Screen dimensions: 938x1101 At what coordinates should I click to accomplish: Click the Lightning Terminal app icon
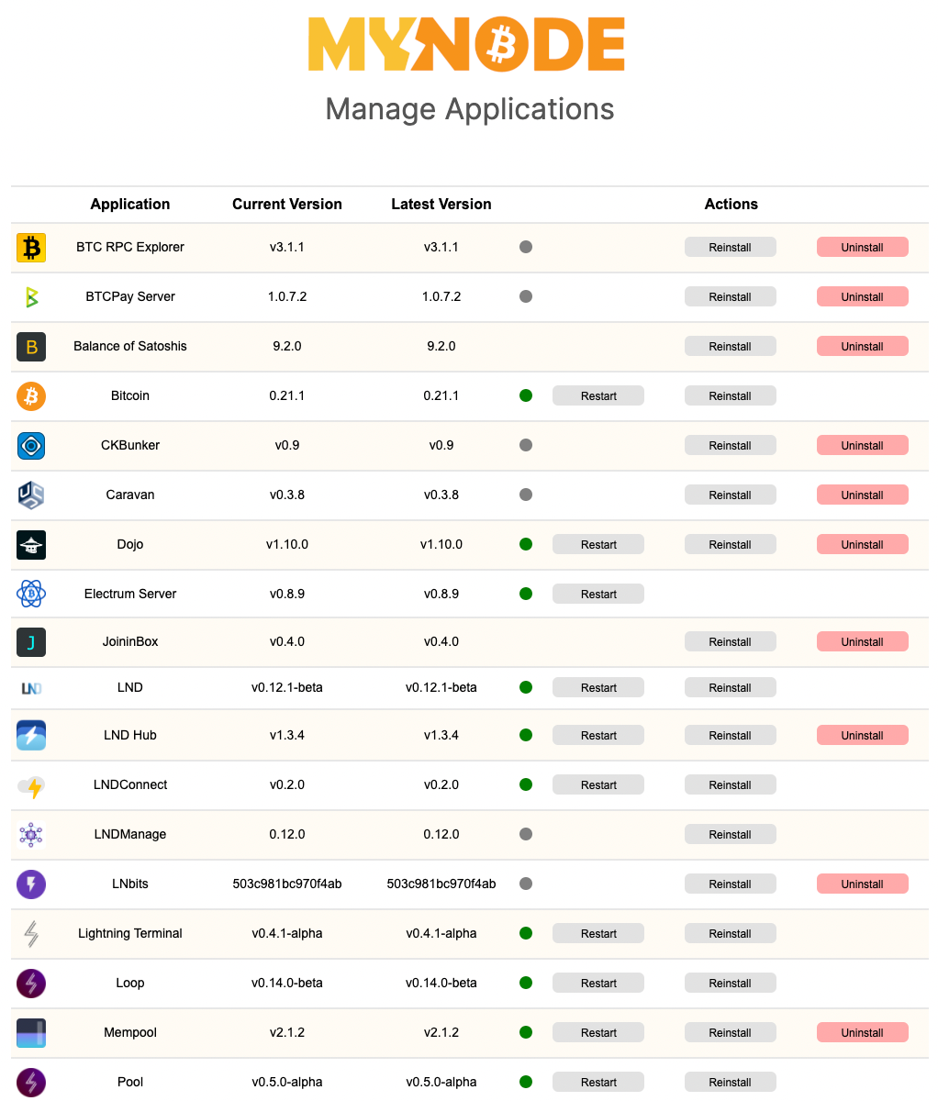coord(31,934)
